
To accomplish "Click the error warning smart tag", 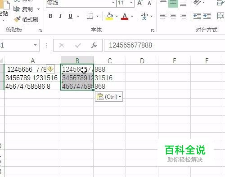I will click(50, 69).
